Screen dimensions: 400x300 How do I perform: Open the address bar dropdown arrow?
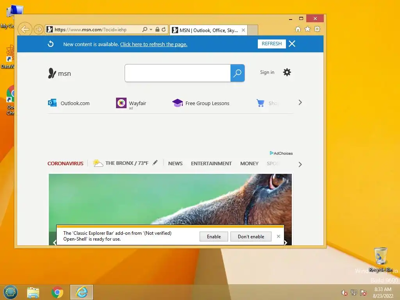coord(151,30)
